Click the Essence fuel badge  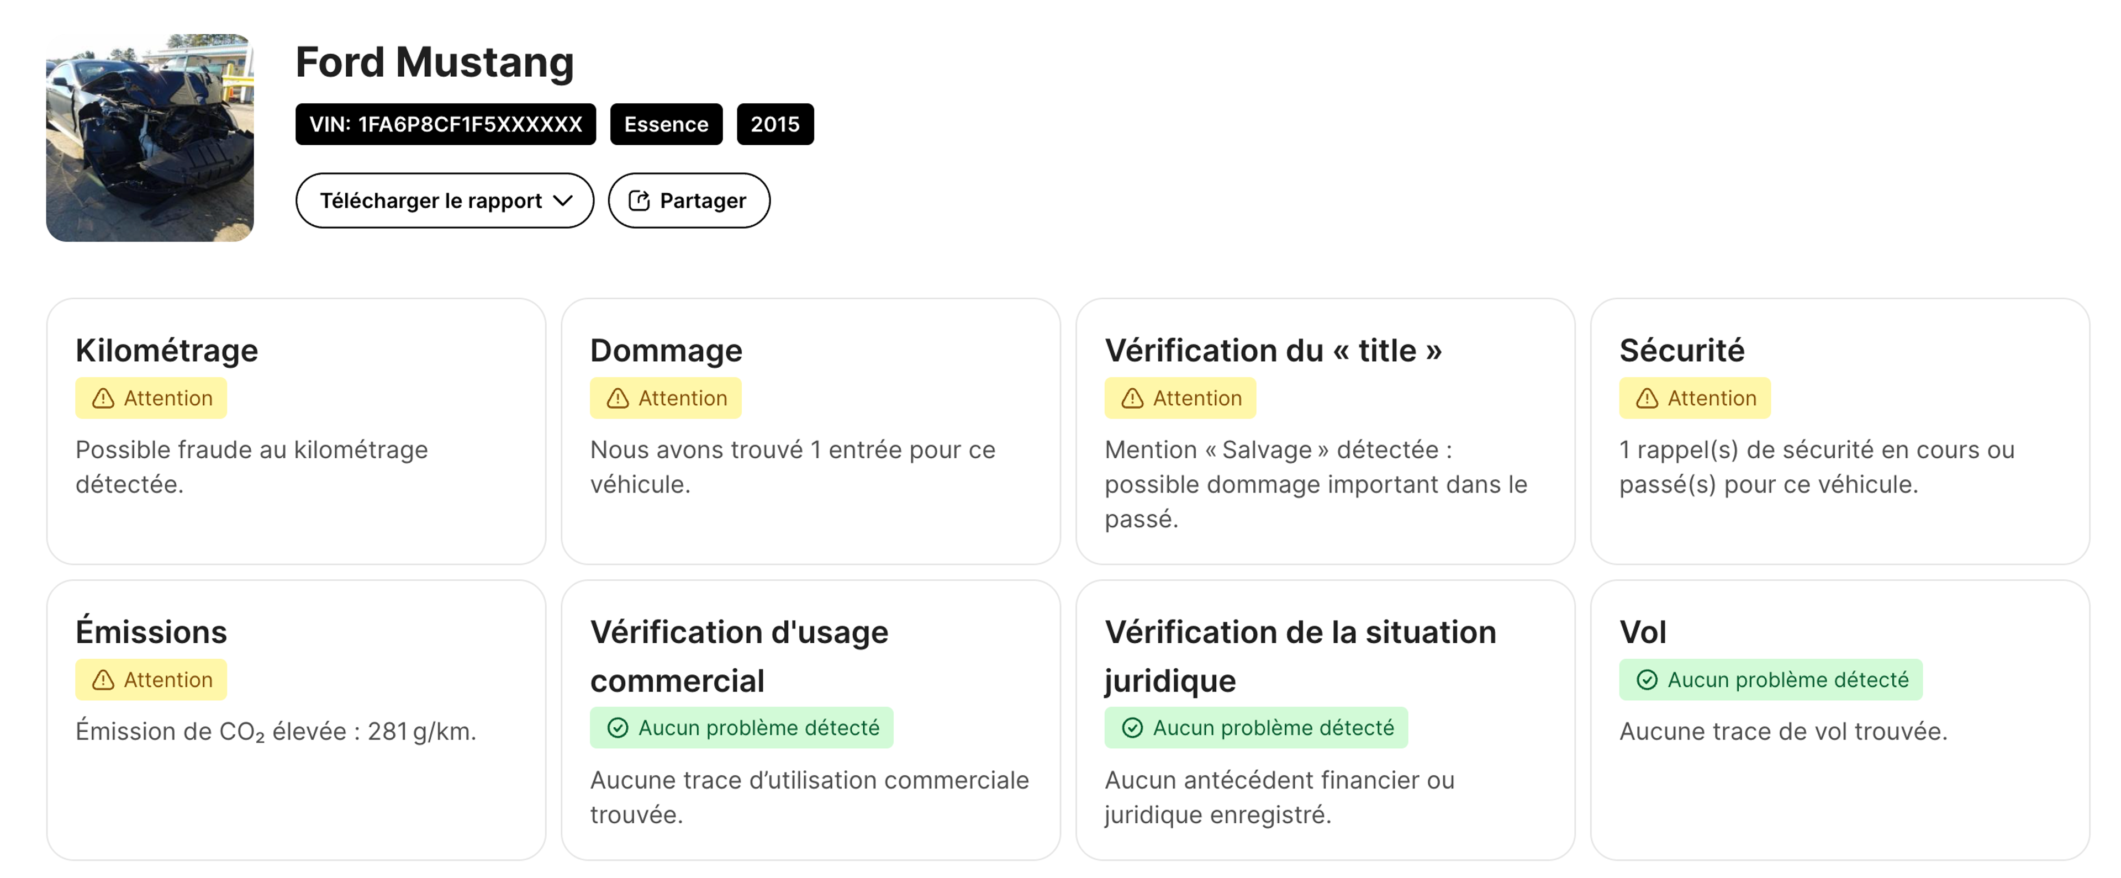coord(666,124)
